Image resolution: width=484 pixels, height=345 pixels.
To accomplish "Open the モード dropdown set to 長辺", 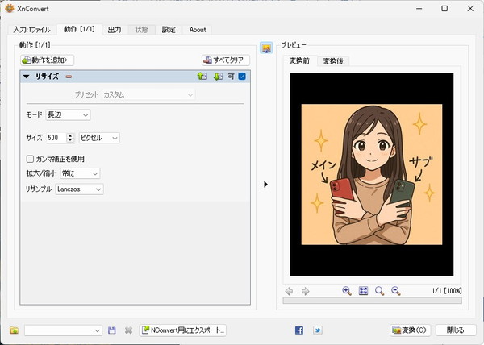I will pyautogui.click(x=69, y=115).
